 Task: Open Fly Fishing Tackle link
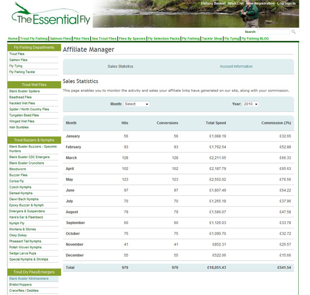pos(22,72)
